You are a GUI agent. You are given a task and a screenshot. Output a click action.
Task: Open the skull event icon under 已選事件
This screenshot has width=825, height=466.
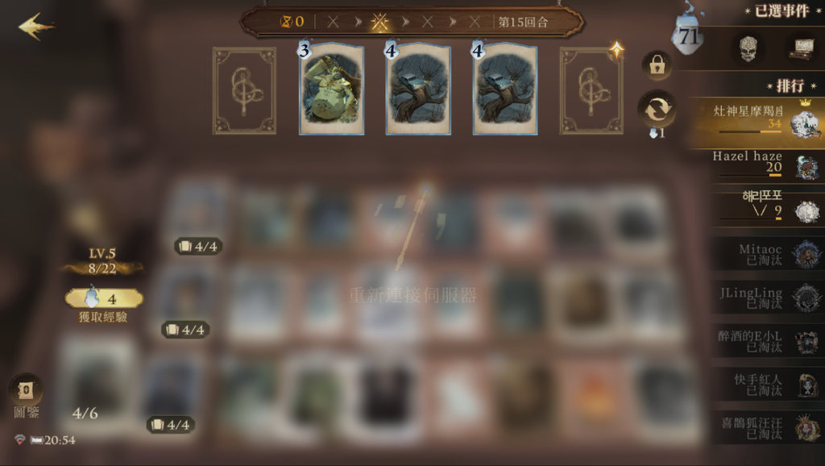pyautogui.click(x=748, y=48)
